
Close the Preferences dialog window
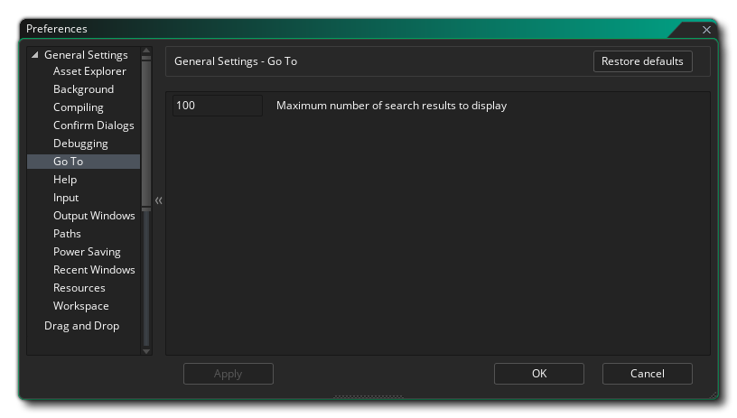pyautogui.click(x=706, y=30)
